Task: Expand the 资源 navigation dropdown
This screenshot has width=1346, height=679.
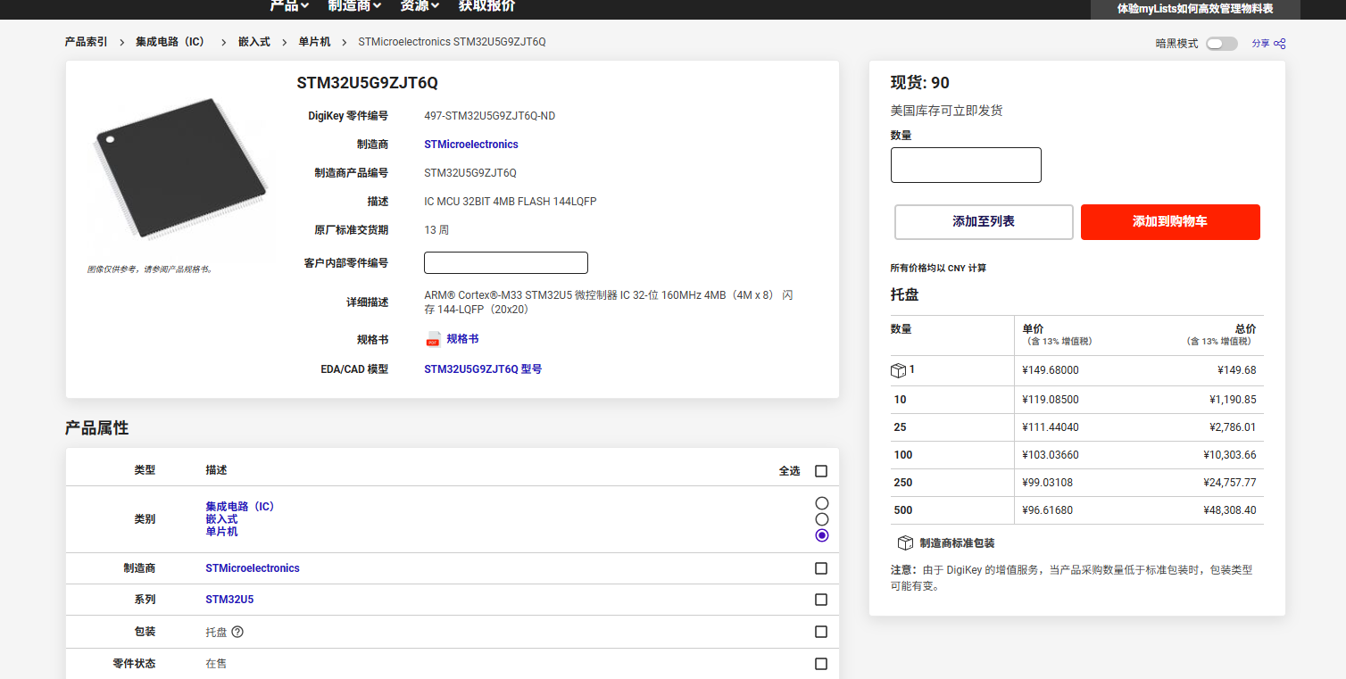Action: click(x=420, y=5)
